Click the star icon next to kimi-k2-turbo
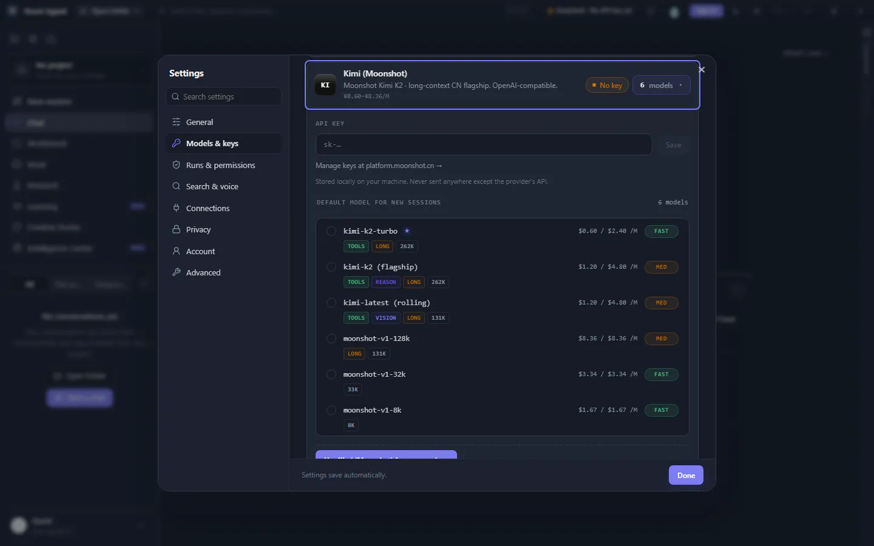This screenshot has height=546, width=874. (x=407, y=231)
